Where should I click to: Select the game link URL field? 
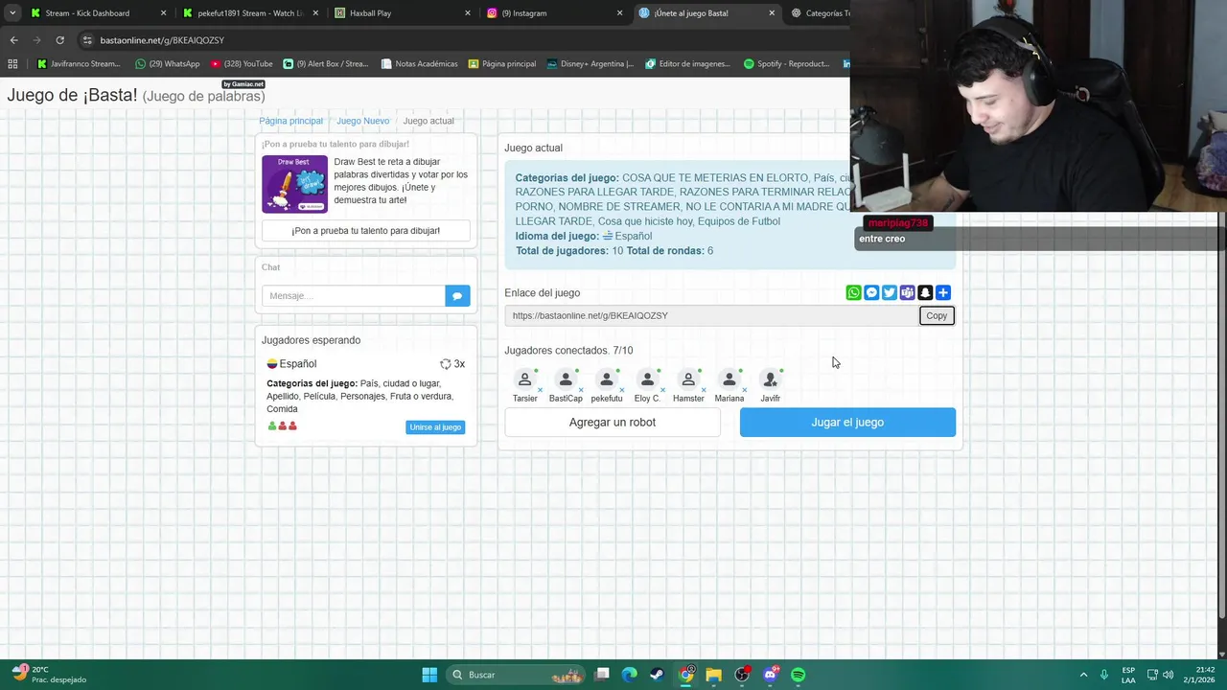click(712, 315)
